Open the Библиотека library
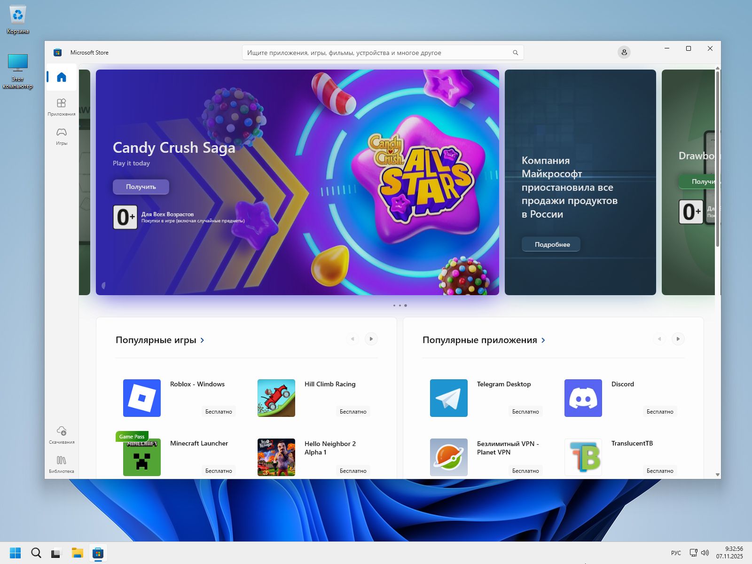This screenshot has width=752, height=564. [62, 464]
